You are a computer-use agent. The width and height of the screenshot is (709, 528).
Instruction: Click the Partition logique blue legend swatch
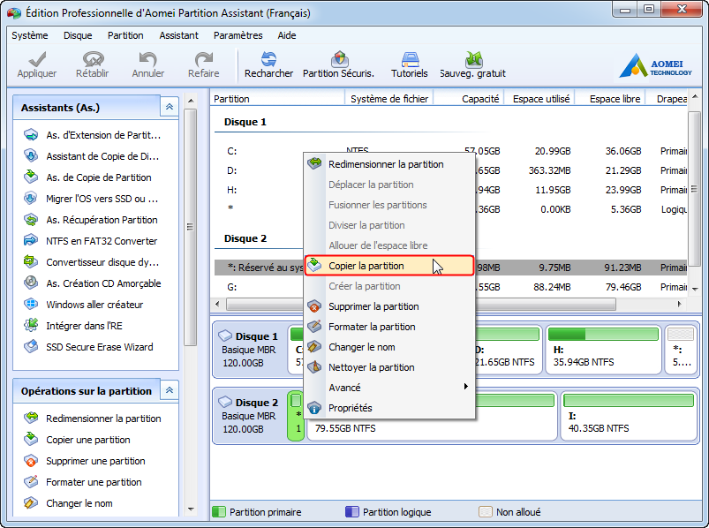coord(351,512)
